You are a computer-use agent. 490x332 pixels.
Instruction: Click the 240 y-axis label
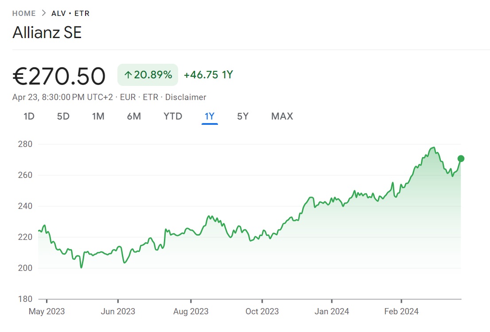tap(25, 206)
